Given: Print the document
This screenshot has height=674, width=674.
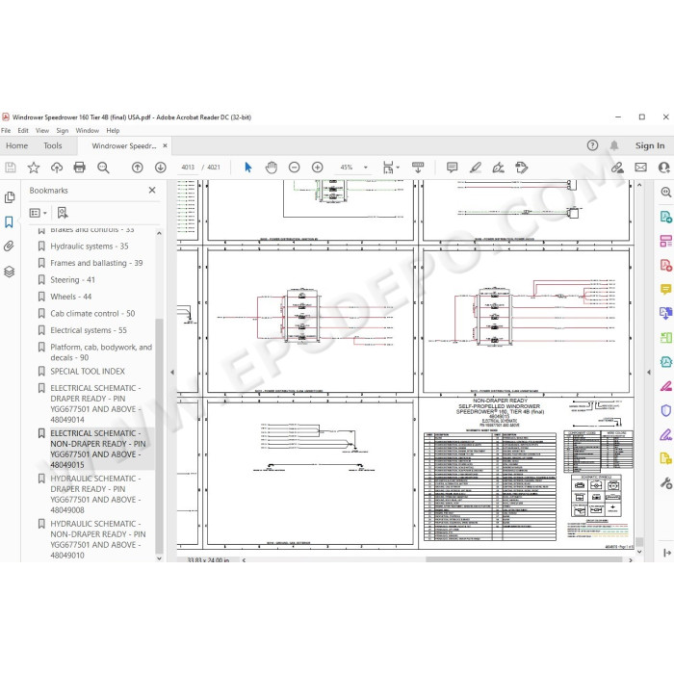Looking at the screenshot, I should [80, 168].
